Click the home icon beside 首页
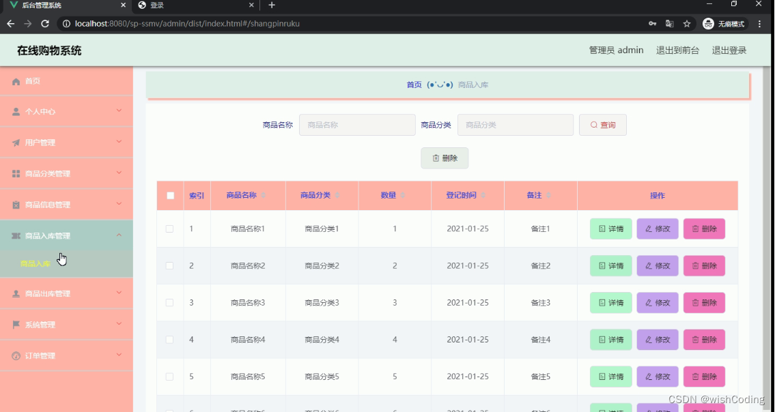Viewport: 775px width, 412px height. [x=16, y=80]
